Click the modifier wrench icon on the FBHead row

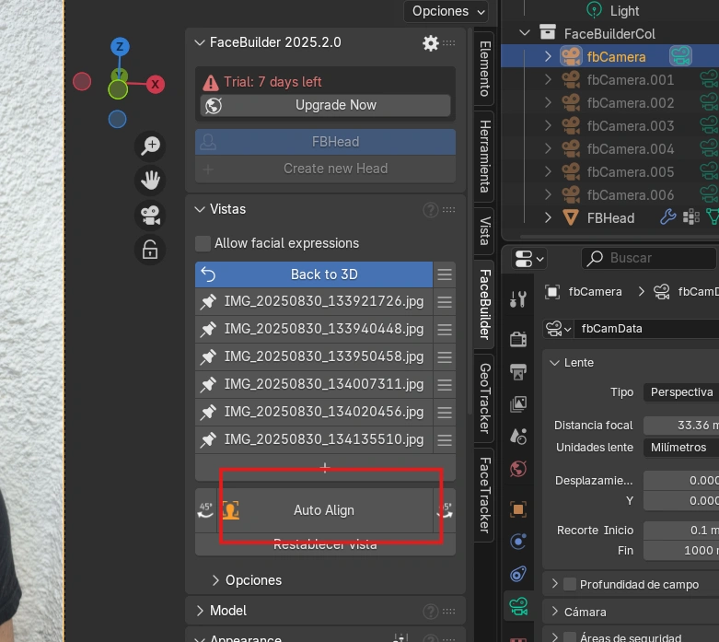667,217
